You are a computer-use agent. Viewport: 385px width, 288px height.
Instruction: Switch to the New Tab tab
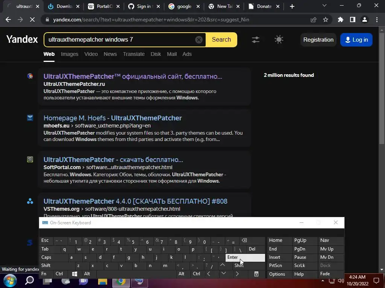(224, 7)
